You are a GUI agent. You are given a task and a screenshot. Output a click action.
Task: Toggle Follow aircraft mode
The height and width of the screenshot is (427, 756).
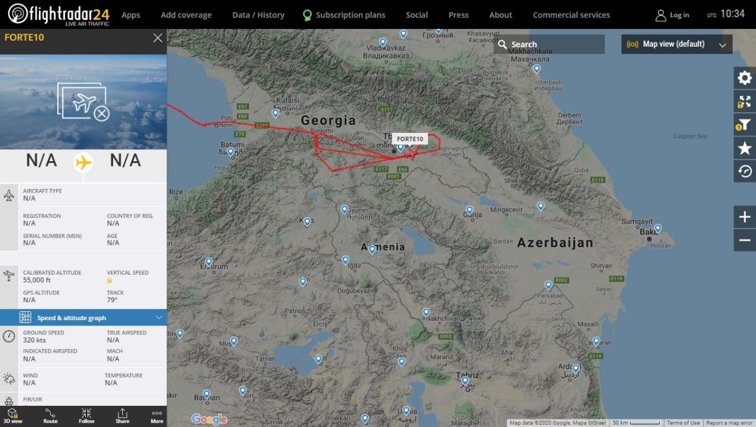point(86,416)
